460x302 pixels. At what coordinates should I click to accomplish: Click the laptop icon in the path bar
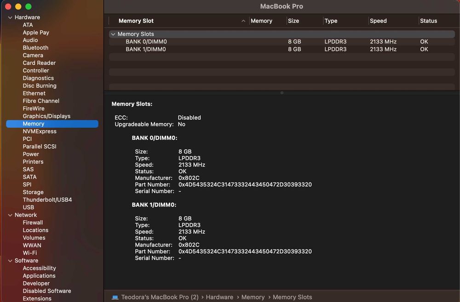pos(115,297)
